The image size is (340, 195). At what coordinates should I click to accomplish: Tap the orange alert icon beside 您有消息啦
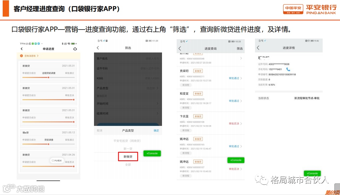[x=21, y=56]
